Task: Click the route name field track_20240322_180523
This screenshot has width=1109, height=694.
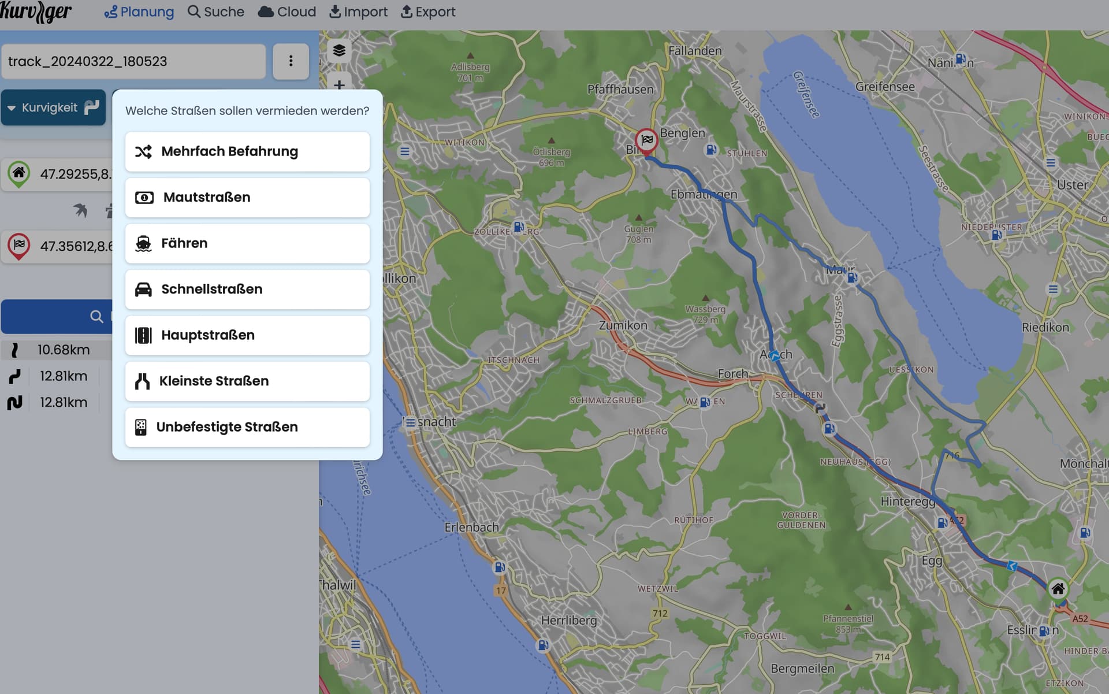Action: pos(133,61)
